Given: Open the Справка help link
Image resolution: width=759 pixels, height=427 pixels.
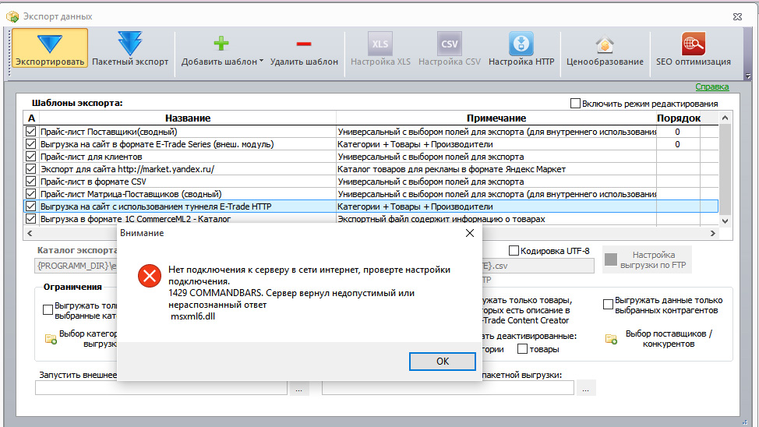Looking at the screenshot, I should (711, 86).
